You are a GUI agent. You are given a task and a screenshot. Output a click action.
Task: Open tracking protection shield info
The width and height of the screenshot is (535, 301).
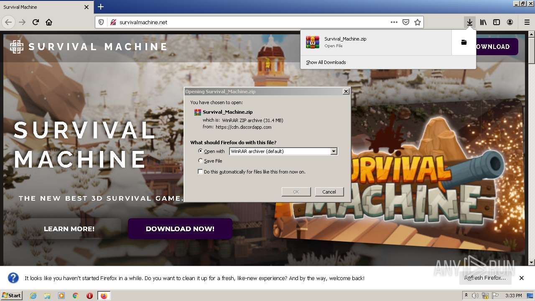click(x=101, y=22)
